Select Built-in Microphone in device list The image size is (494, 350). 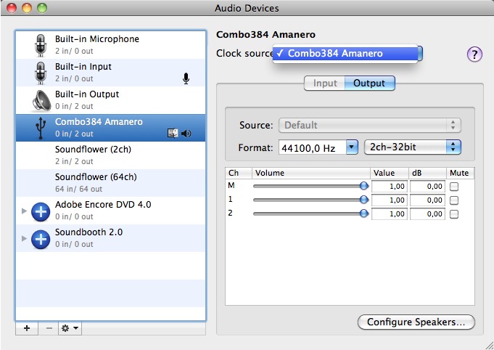coord(110,45)
